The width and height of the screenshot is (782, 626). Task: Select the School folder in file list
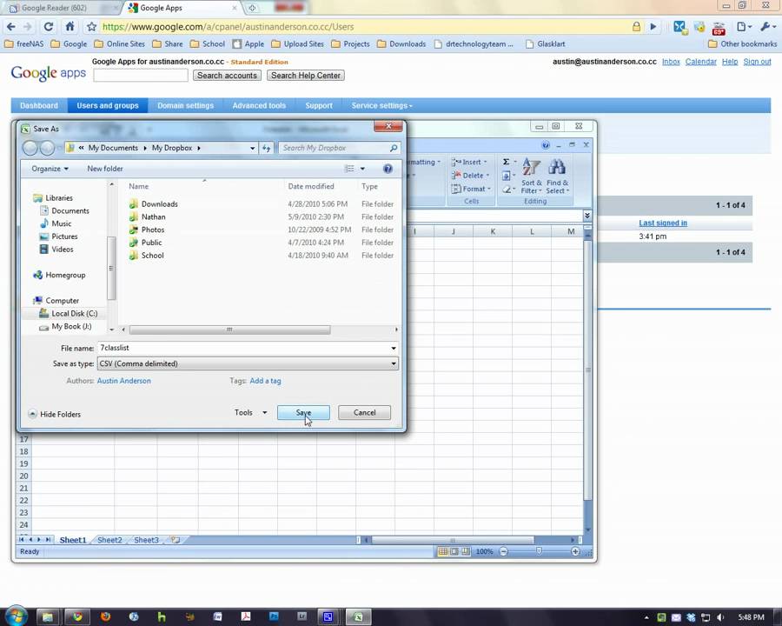[x=153, y=255]
